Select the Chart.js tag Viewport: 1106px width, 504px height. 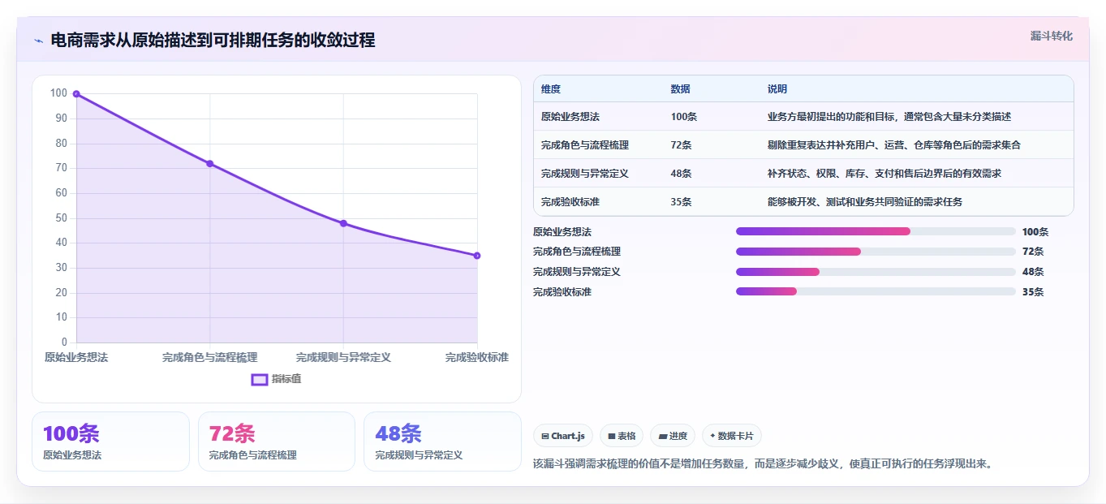(563, 436)
